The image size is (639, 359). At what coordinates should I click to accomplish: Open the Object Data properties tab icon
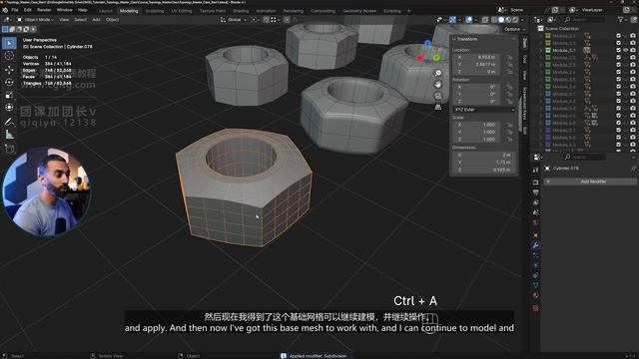[535, 285]
